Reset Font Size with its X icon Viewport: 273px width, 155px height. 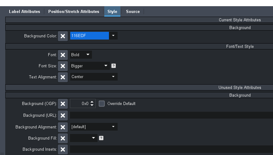(63, 66)
